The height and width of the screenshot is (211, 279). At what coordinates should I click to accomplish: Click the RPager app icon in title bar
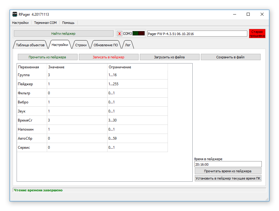pyautogui.click(x=14, y=14)
